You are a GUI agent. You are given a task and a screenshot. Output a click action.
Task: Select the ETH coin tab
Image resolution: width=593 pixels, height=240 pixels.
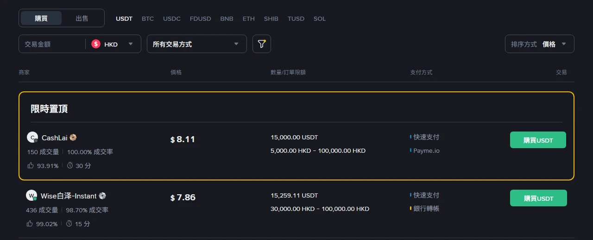click(x=249, y=19)
